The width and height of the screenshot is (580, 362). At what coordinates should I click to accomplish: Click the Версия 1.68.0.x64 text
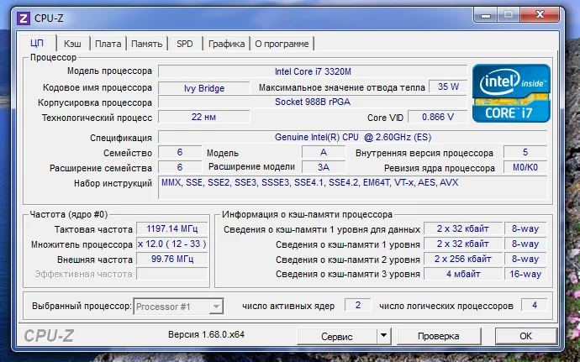pos(206,334)
